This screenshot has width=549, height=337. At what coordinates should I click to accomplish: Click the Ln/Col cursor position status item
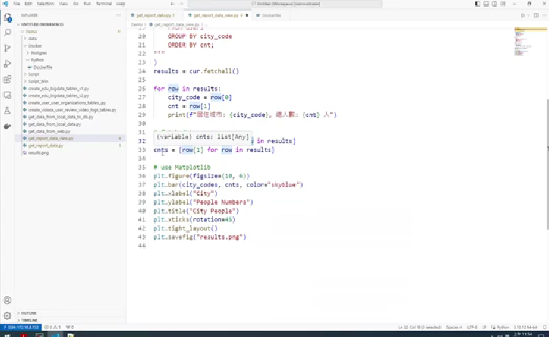pyautogui.click(x=419, y=327)
